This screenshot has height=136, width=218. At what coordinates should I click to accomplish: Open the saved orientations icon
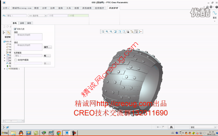124,31
